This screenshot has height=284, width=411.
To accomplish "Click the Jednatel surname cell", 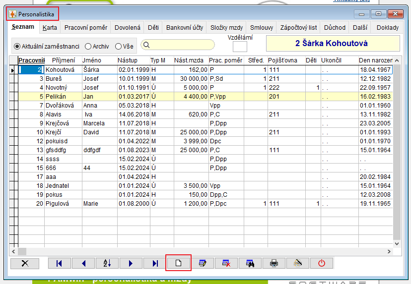I will tap(63, 186).
